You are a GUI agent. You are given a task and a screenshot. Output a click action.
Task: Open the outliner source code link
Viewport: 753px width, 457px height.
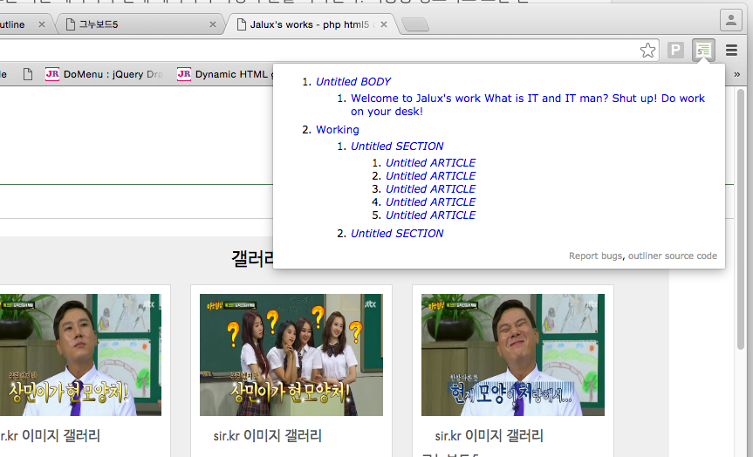[673, 256]
